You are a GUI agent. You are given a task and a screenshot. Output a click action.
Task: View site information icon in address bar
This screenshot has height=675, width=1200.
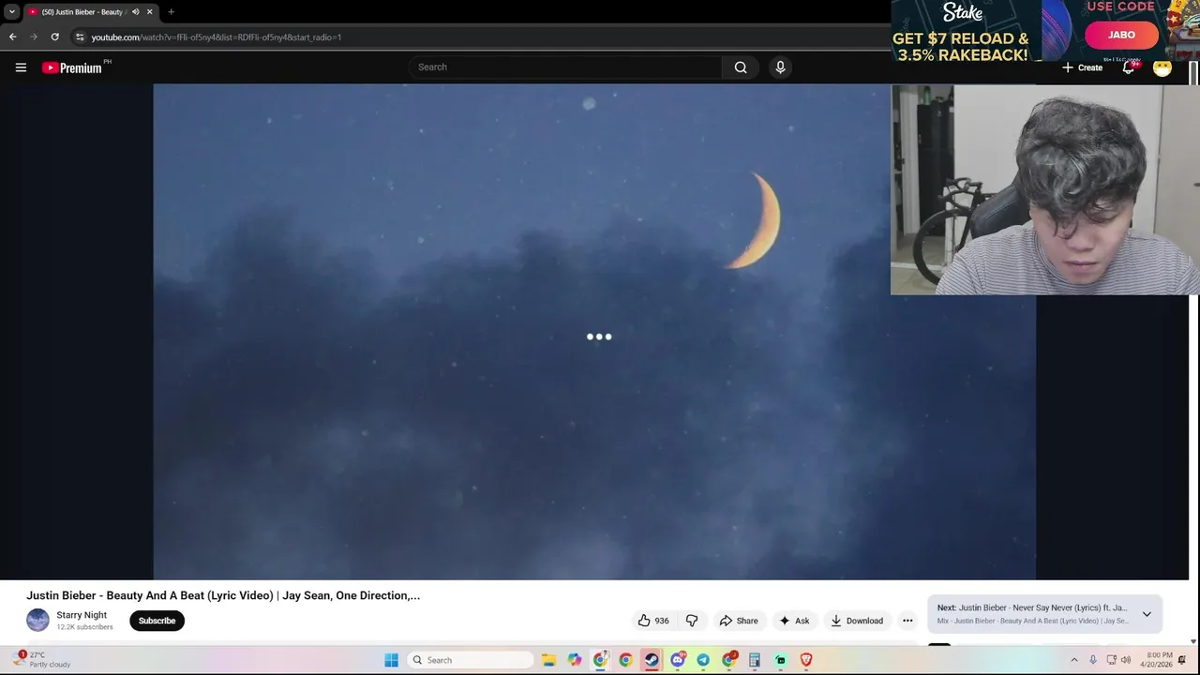point(80,37)
